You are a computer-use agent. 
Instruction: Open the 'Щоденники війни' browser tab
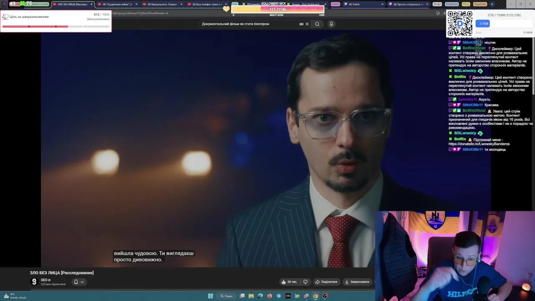click(117, 4)
